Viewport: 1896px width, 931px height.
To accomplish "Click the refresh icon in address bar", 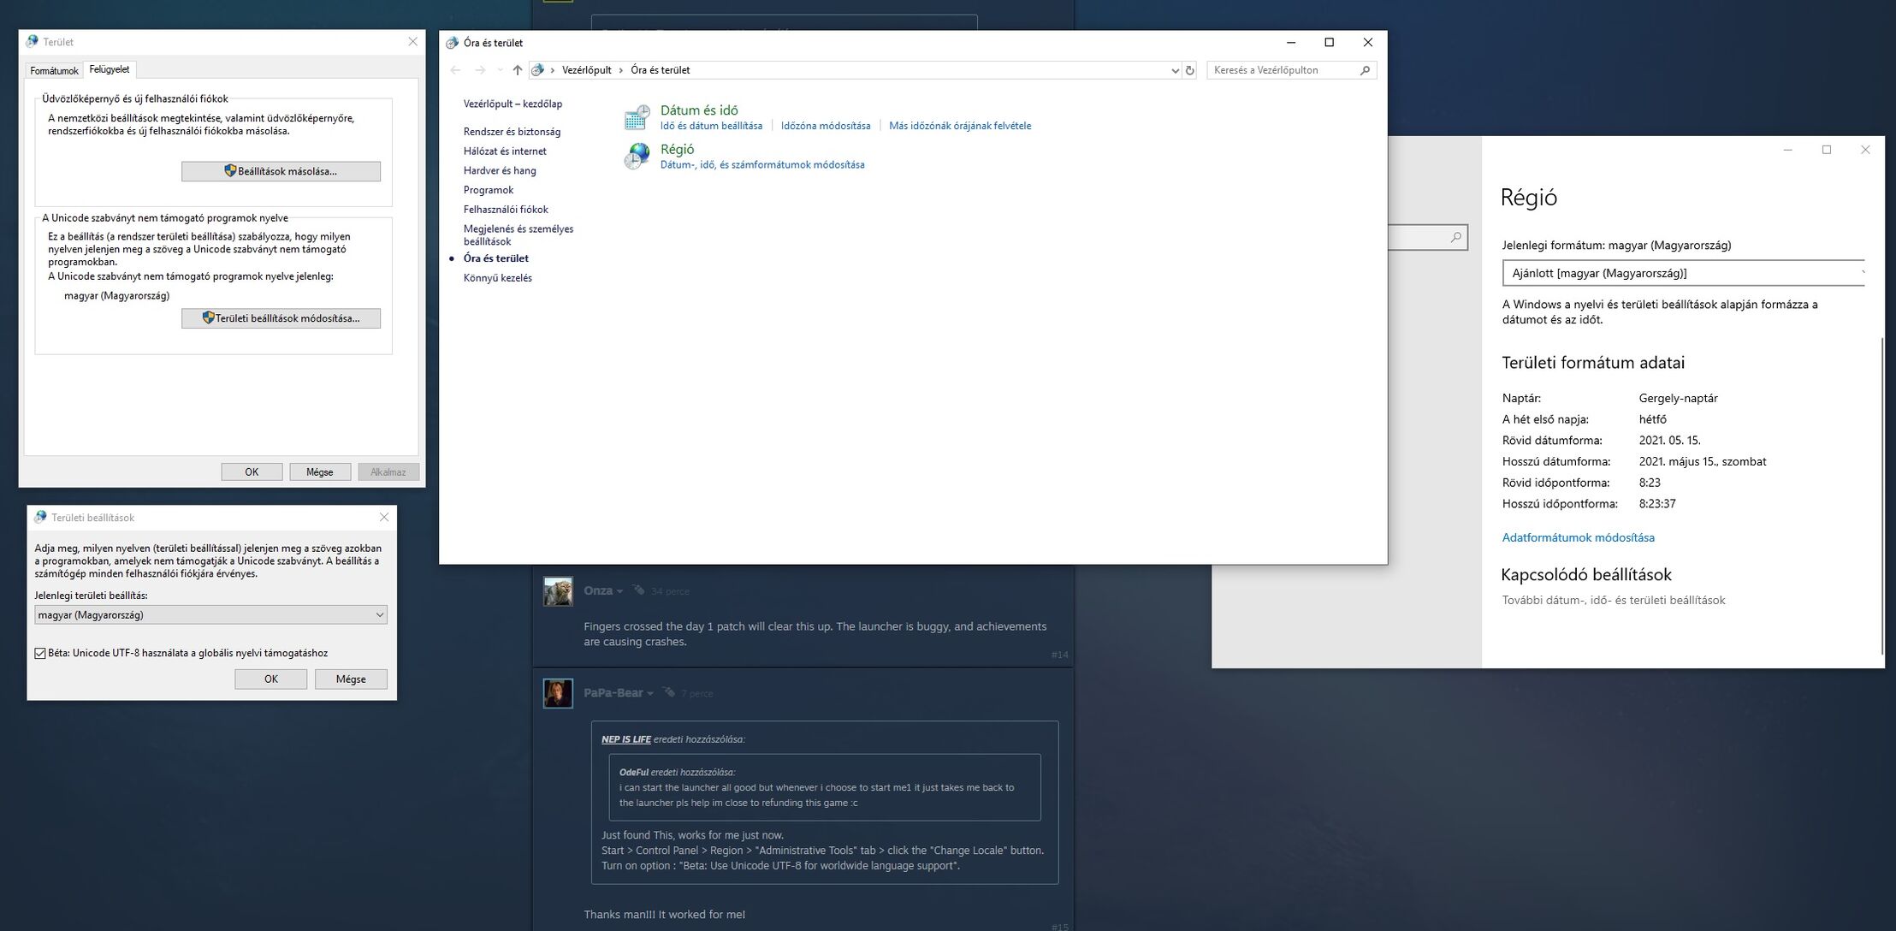I will point(1189,70).
